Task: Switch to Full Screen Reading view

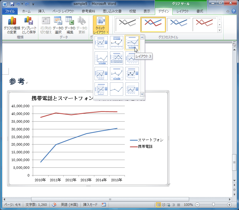Action: coord(163,205)
